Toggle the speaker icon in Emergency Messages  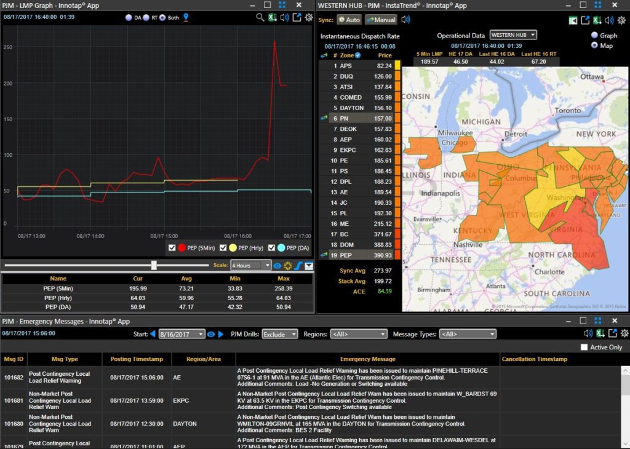click(588, 333)
